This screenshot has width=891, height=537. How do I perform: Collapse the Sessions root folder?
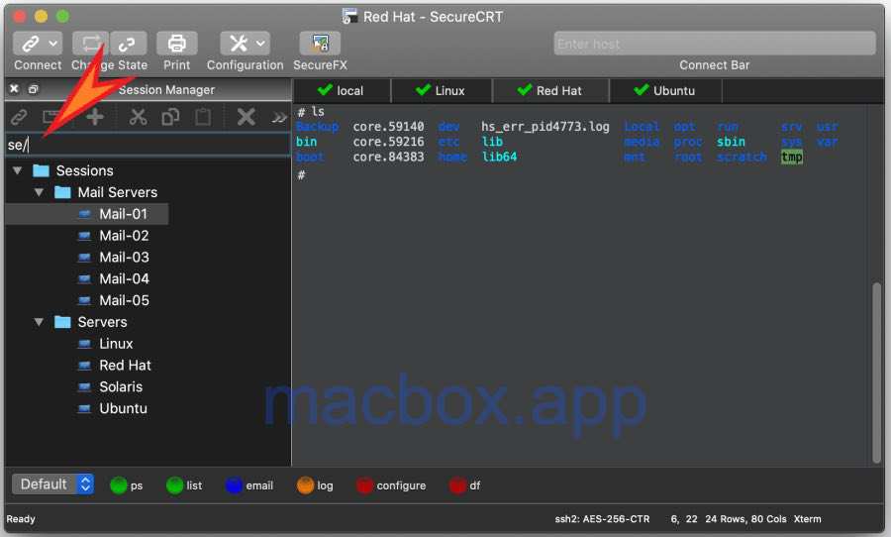[x=18, y=170]
